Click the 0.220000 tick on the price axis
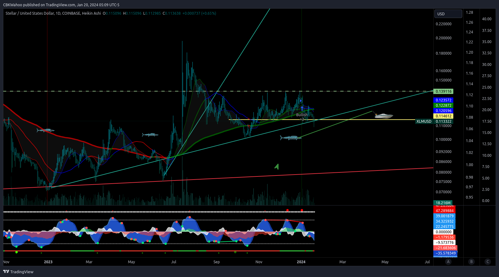This screenshot has height=277, width=499. click(444, 24)
